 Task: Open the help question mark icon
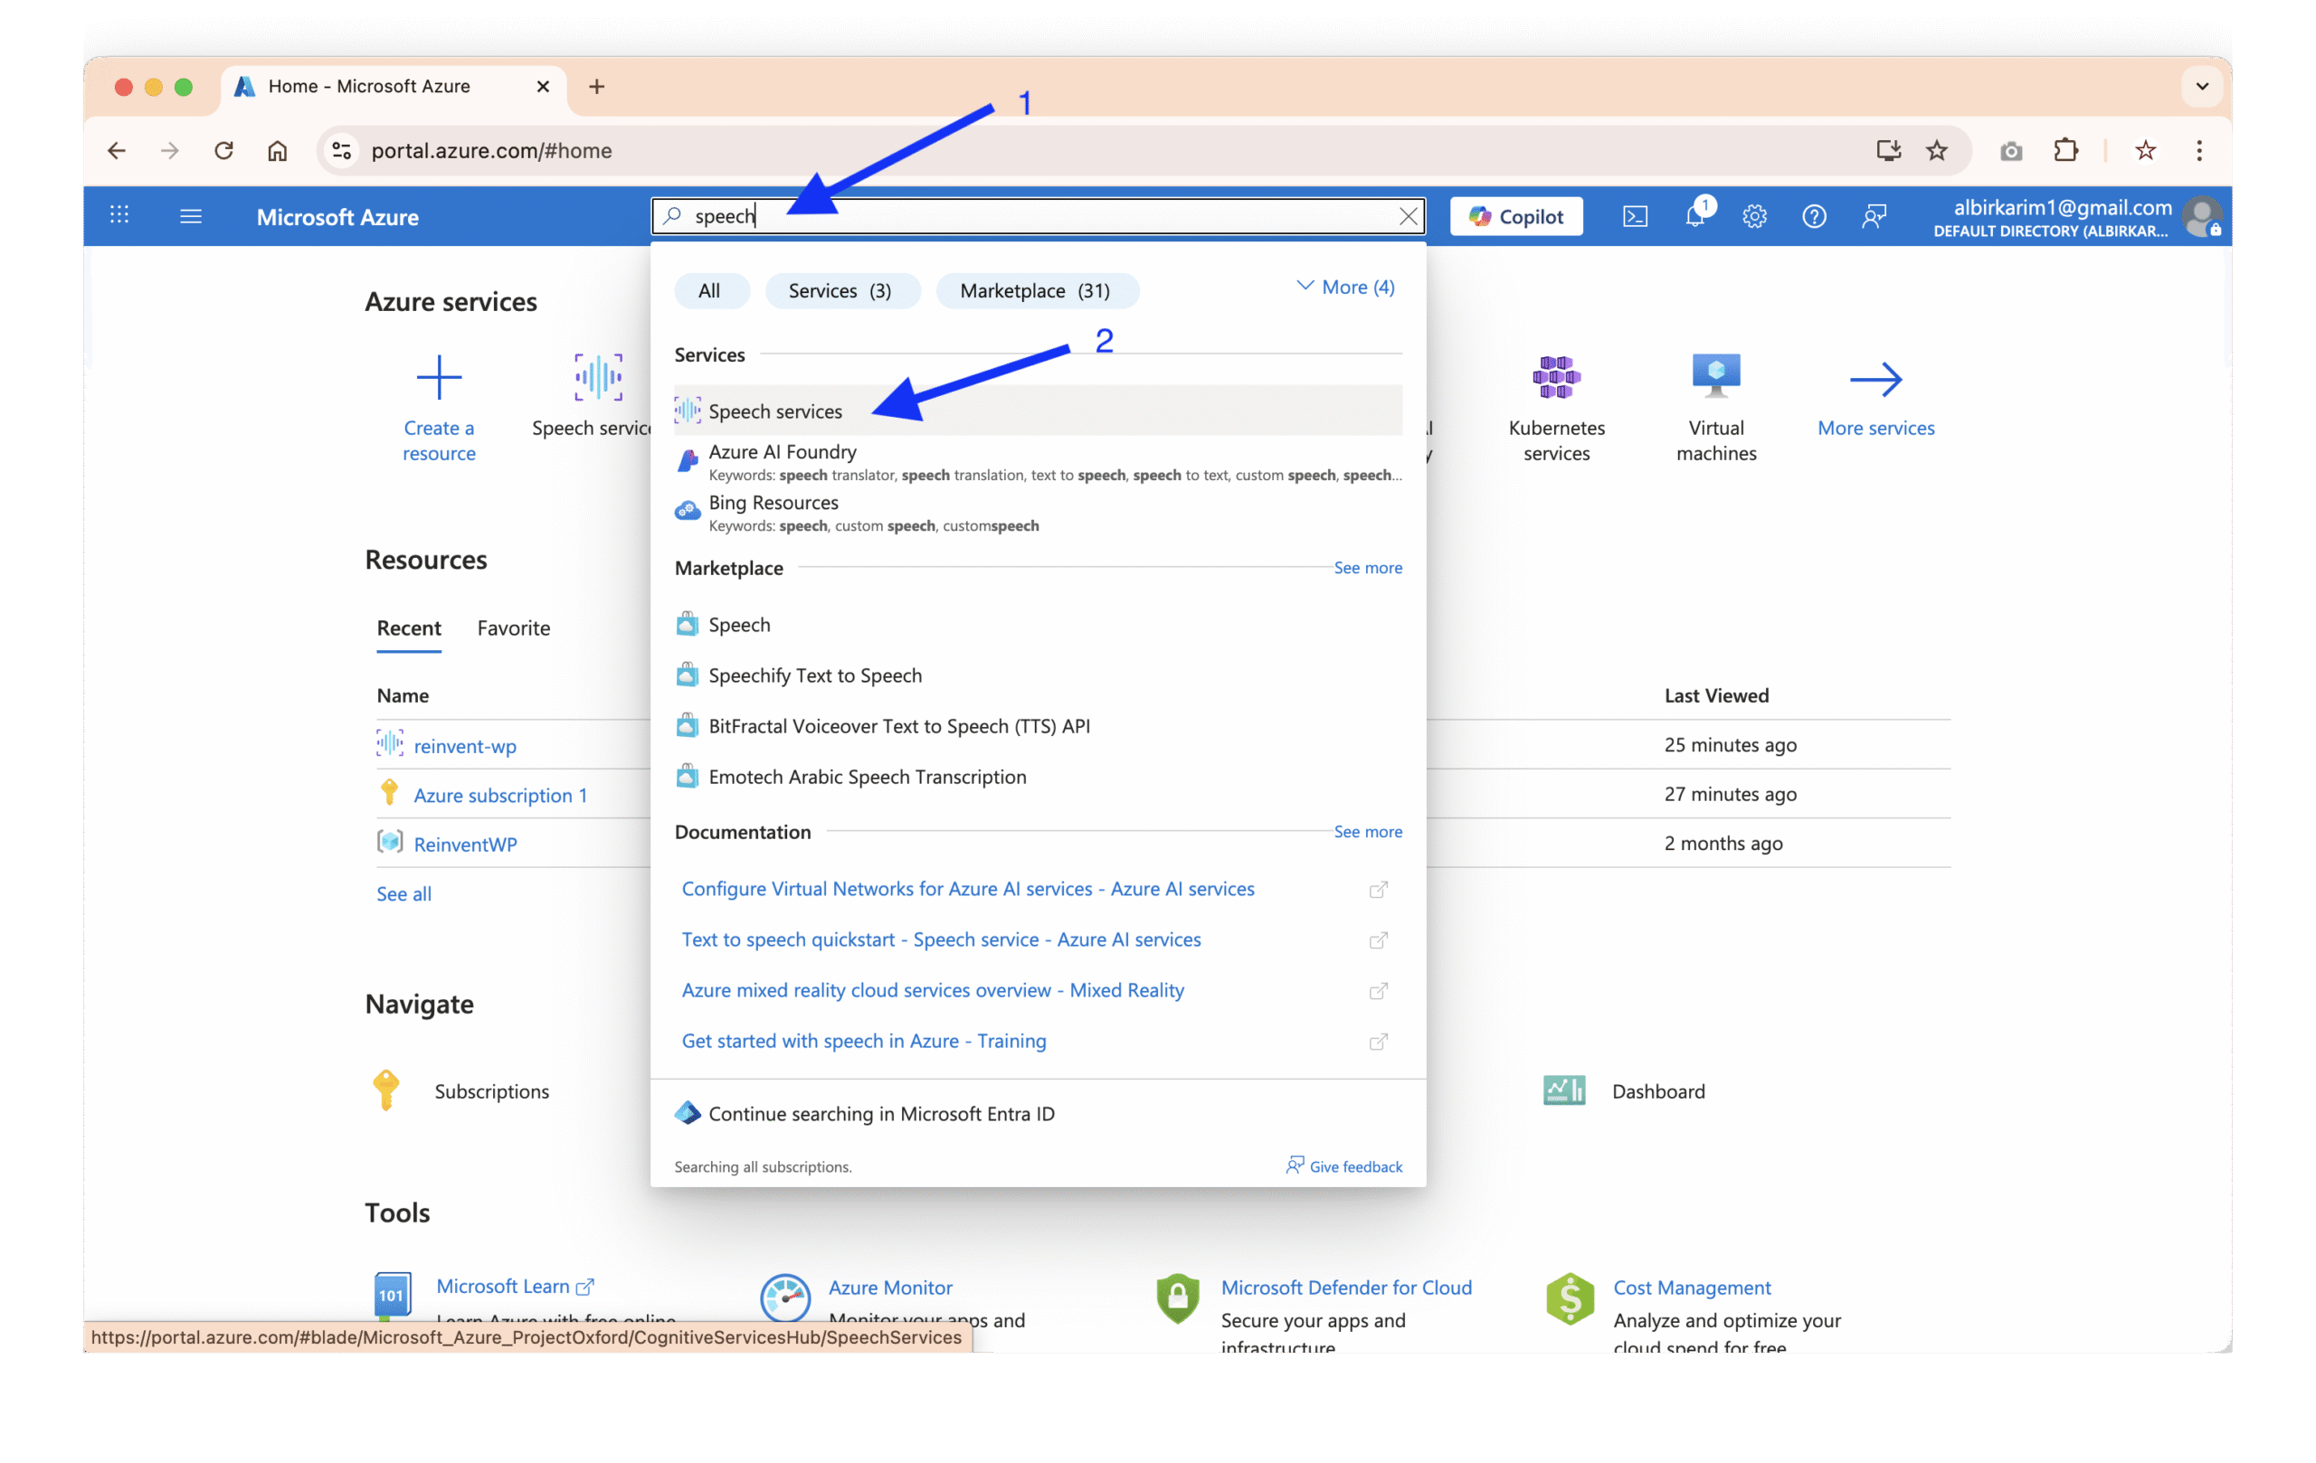click(1814, 216)
